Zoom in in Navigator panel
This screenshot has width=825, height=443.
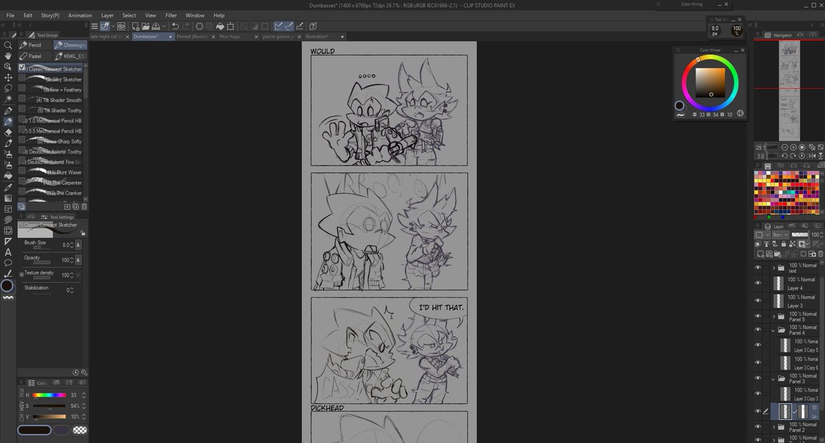[x=793, y=147]
